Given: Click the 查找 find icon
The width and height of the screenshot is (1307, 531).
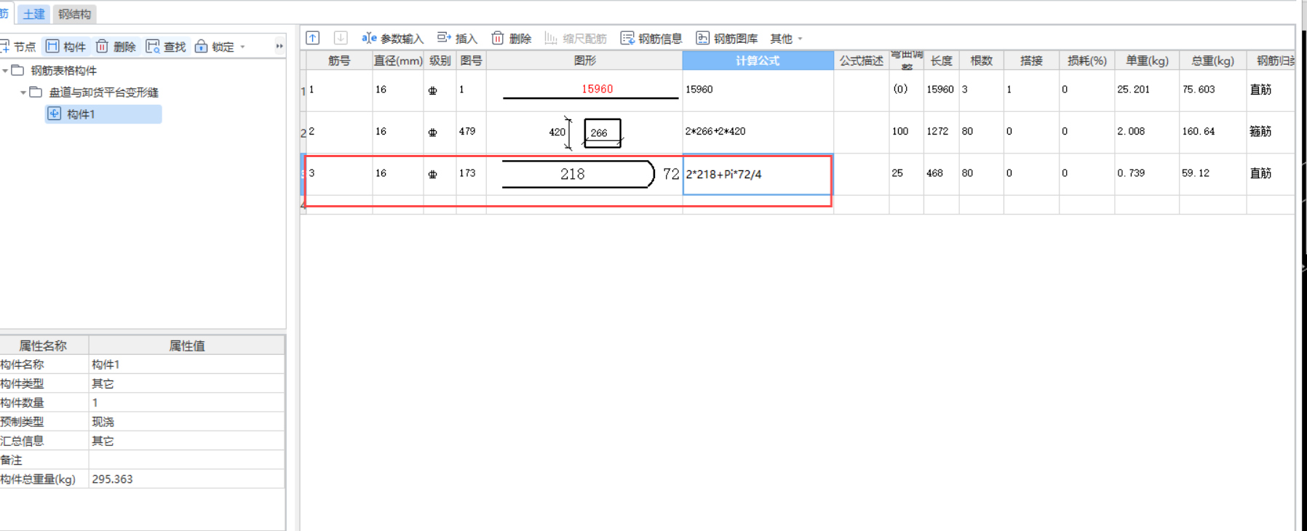Looking at the screenshot, I should pyautogui.click(x=153, y=47).
